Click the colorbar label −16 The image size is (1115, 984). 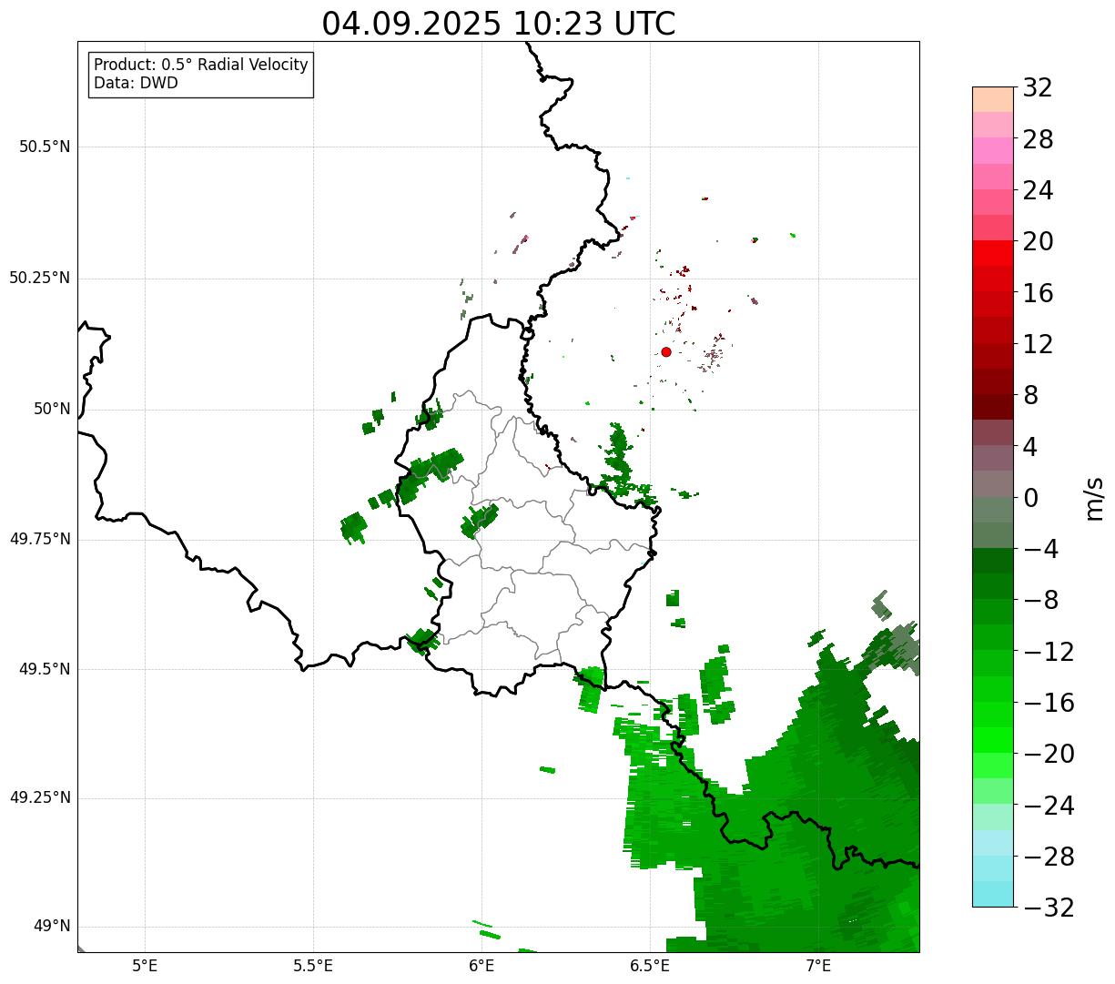coord(1049,703)
